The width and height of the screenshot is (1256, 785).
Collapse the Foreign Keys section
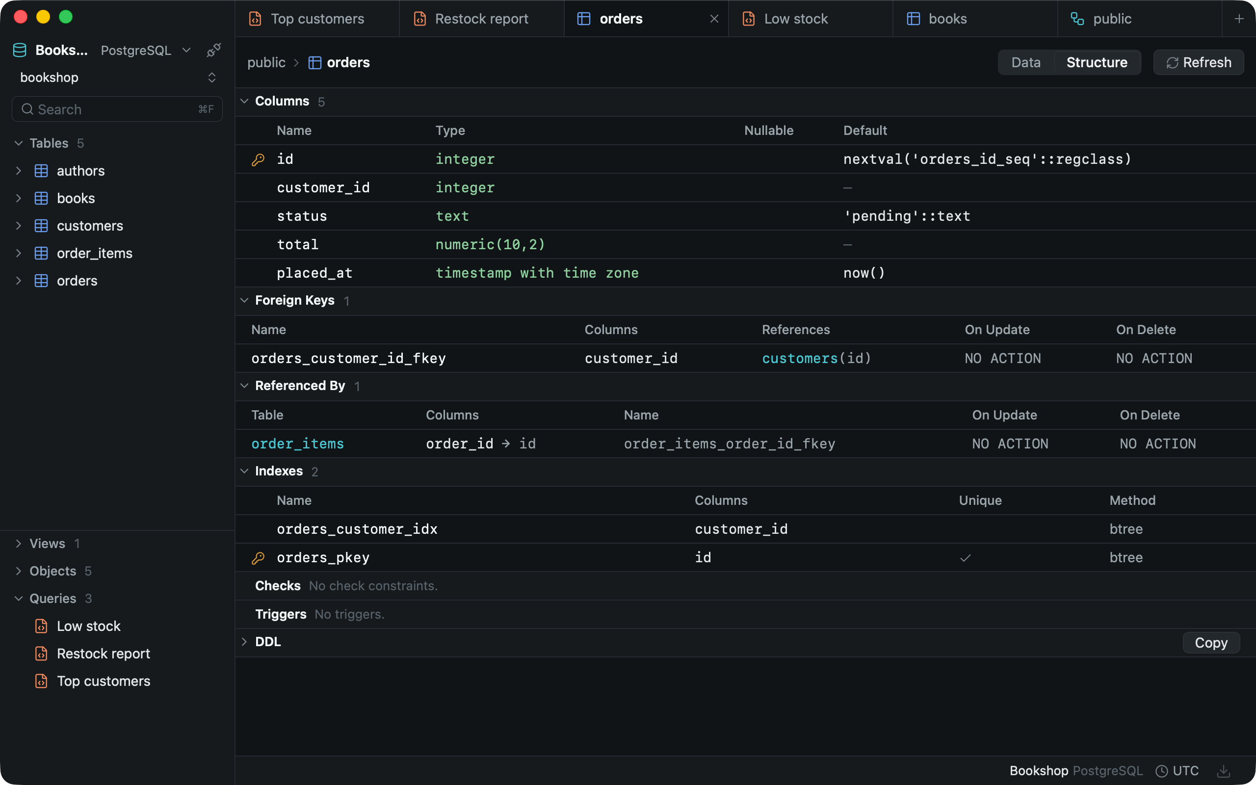(244, 301)
